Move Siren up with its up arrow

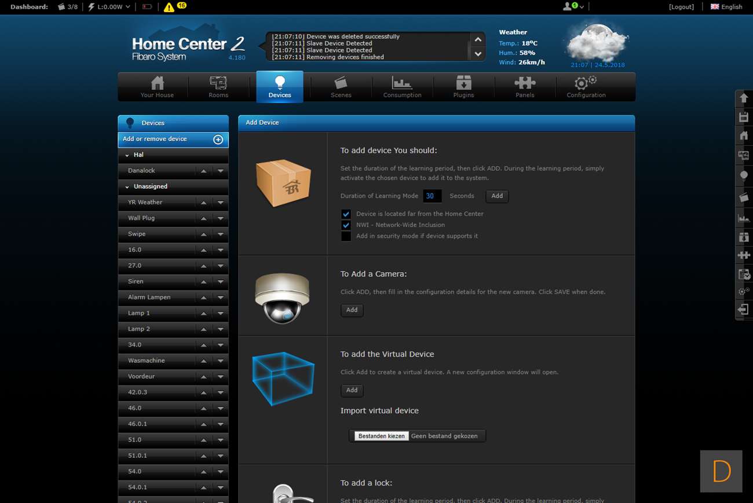pos(204,281)
